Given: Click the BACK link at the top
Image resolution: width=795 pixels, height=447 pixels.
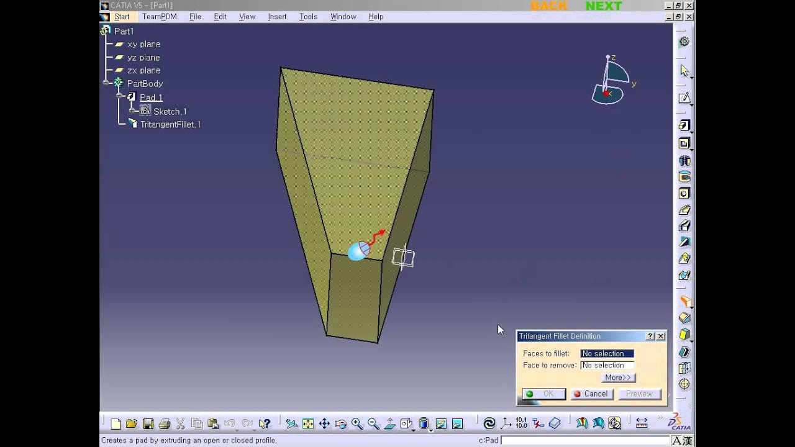Looking at the screenshot, I should point(549,6).
